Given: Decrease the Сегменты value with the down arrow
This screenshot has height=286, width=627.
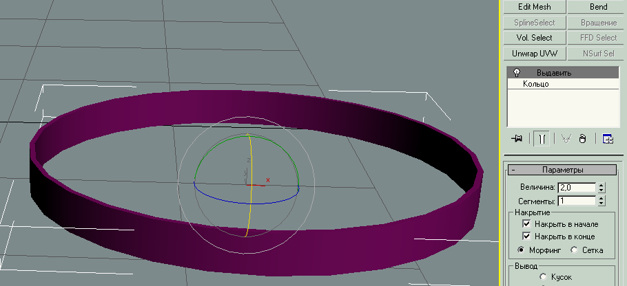Looking at the screenshot, I should 602,203.
